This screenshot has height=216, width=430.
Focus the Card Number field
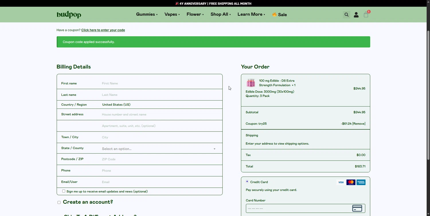305,208
